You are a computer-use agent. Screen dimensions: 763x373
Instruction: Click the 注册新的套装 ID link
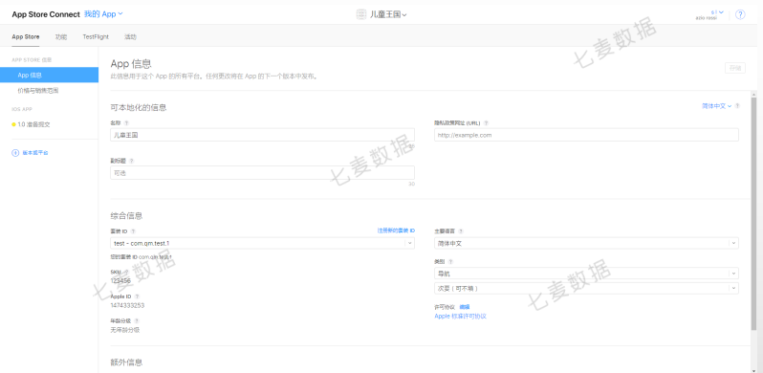pyautogui.click(x=396, y=230)
